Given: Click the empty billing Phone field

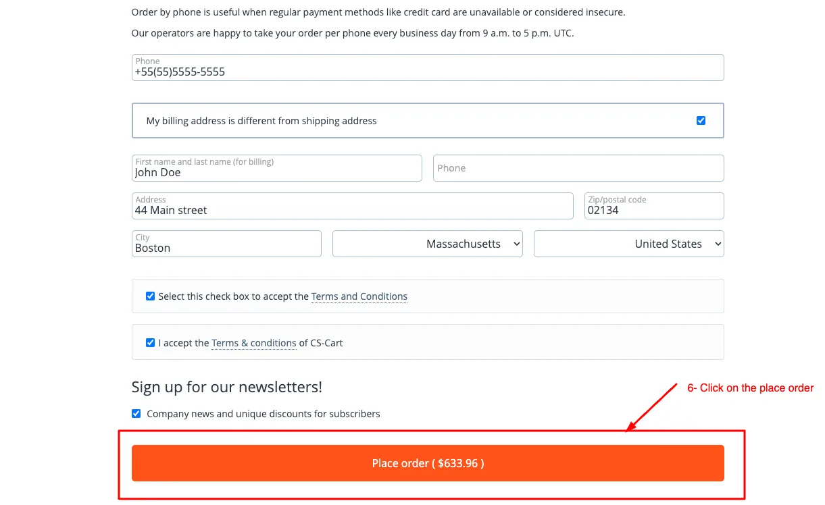Looking at the screenshot, I should tap(578, 168).
